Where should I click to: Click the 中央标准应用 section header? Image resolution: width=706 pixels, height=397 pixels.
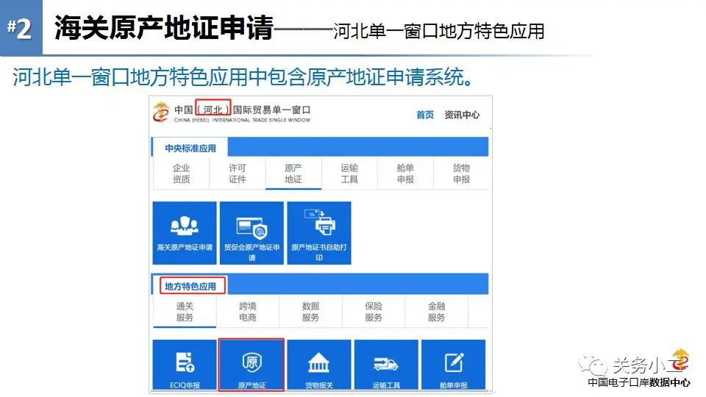[x=190, y=148]
